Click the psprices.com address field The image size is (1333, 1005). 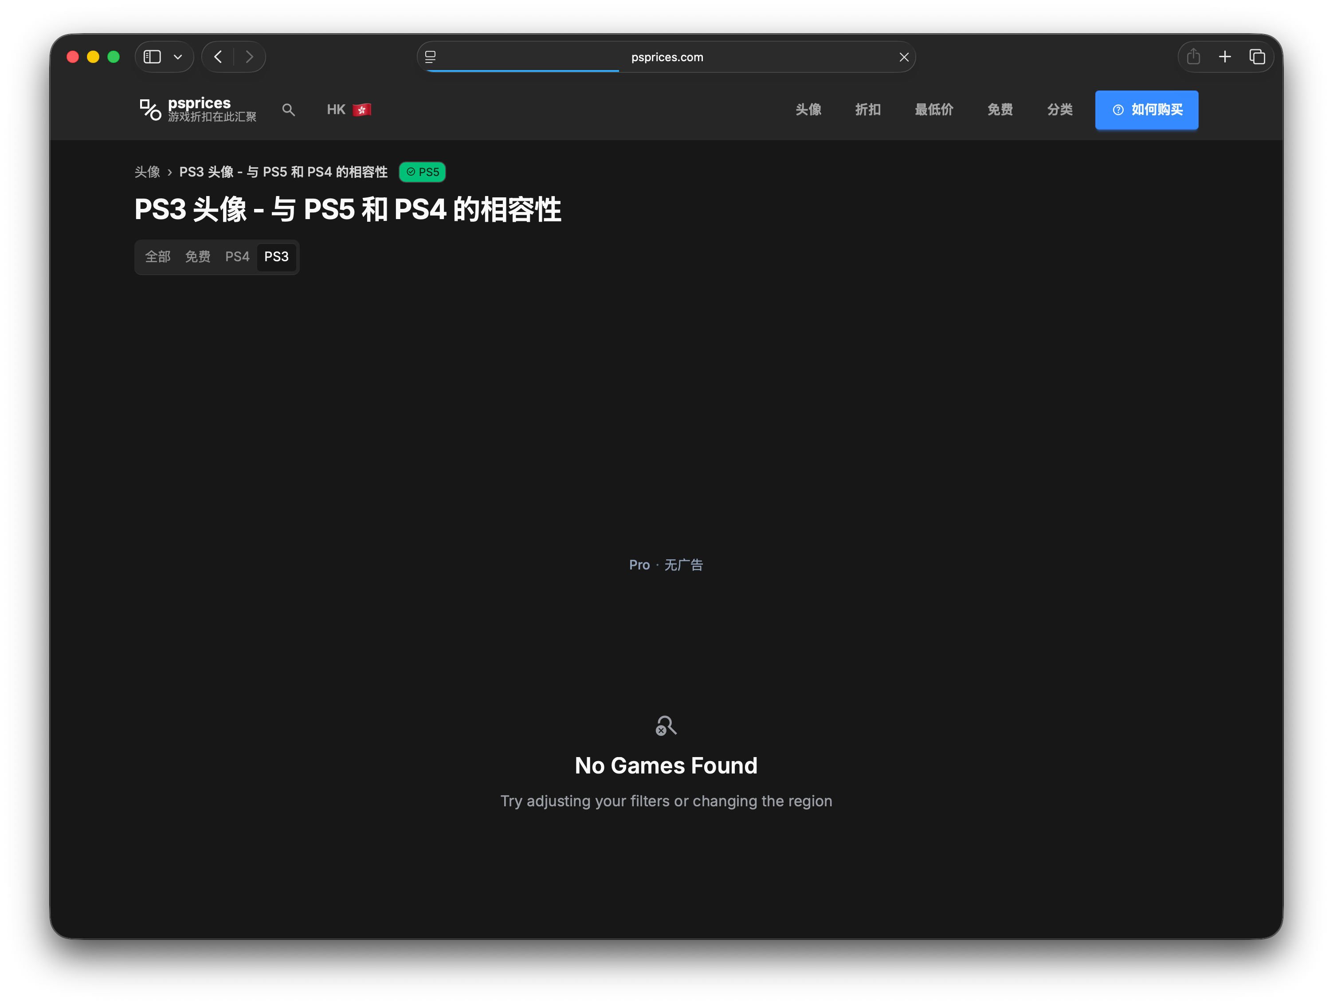coord(666,57)
